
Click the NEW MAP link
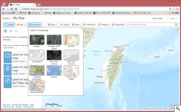(158, 19)
